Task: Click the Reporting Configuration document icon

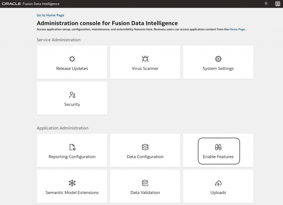Action: [72, 147]
